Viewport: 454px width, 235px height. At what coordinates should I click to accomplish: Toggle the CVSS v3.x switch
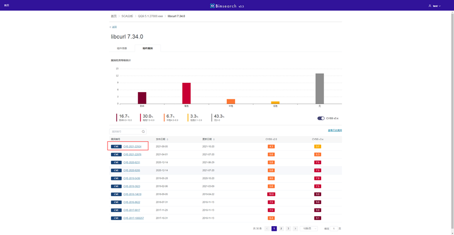tap(321, 118)
